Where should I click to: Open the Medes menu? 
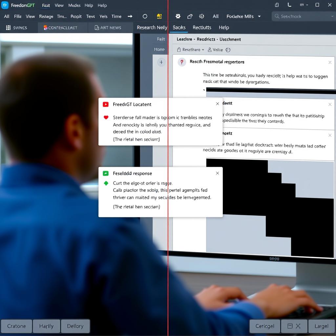pyautogui.click(x=74, y=5)
